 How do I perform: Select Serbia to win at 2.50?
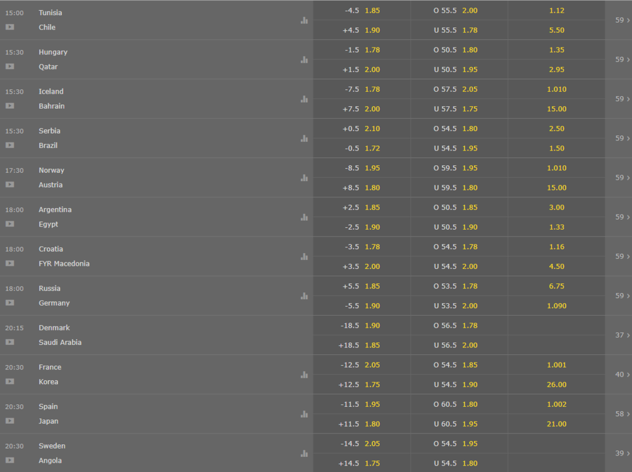[x=557, y=128]
